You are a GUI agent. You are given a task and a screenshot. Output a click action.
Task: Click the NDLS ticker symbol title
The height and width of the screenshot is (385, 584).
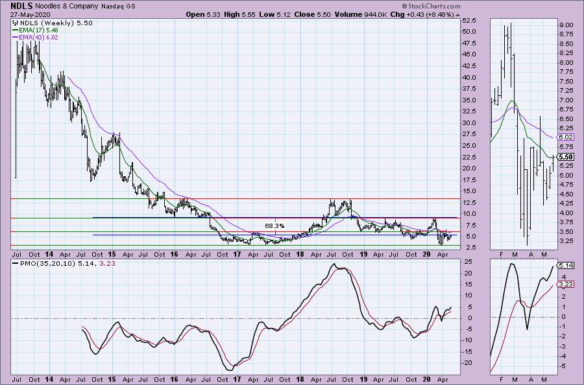[x=21, y=6]
